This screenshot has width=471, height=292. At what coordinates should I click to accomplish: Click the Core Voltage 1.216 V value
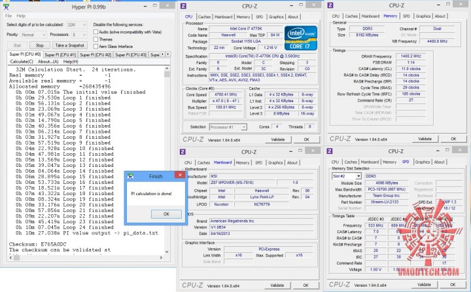[270, 48]
